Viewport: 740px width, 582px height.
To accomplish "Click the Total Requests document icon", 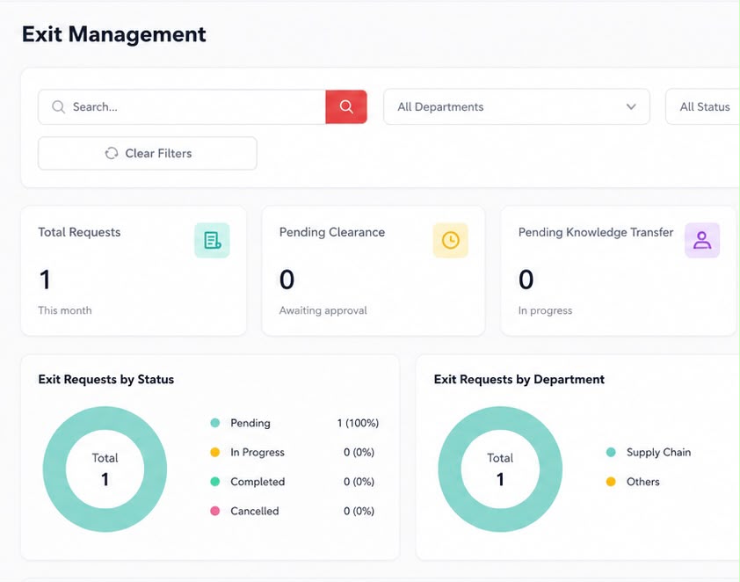I will tap(212, 240).
